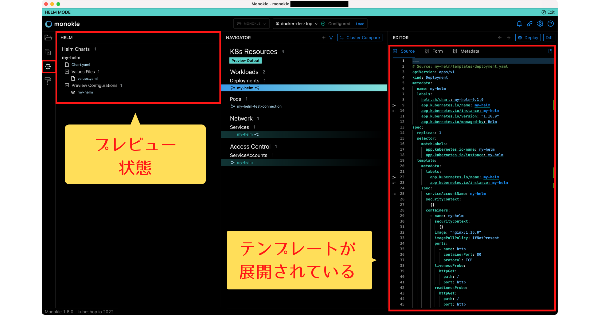Open Chart.yaml in Helm pane
The image size is (600, 315).
point(81,65)
